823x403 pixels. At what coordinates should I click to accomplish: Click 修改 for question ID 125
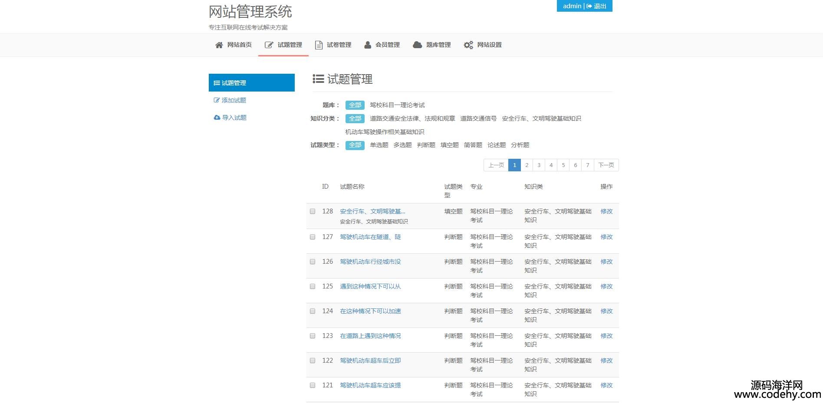pyautogui.click(x=606, y=286)
